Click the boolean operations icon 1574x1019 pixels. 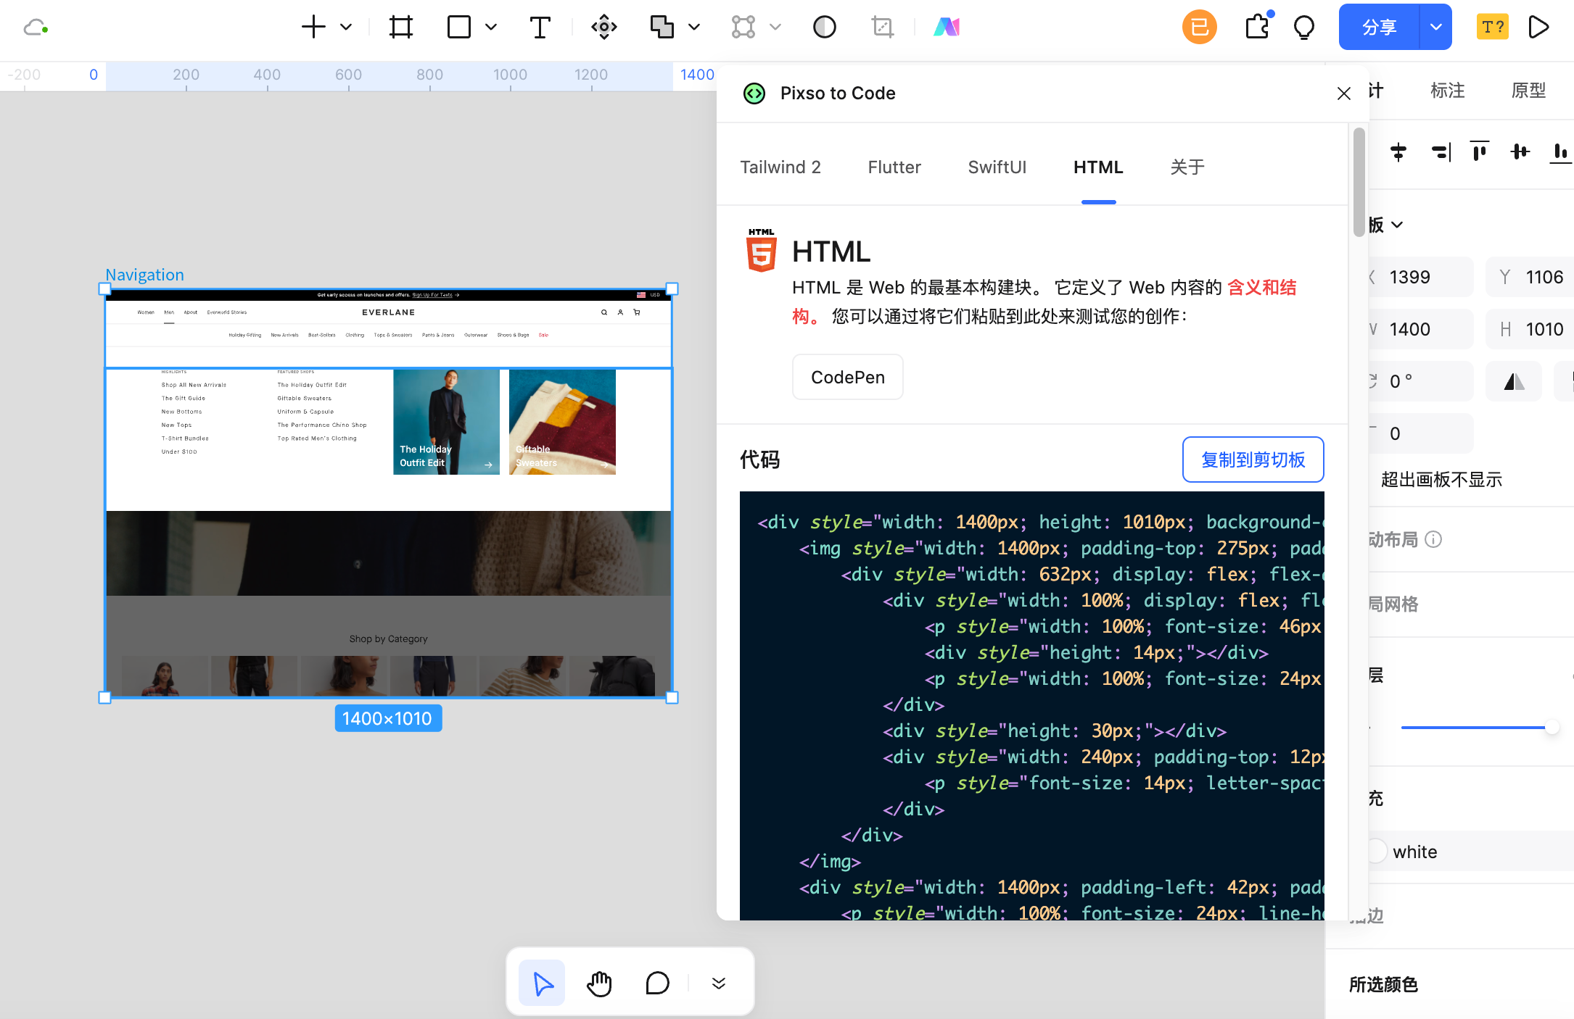point(662,27)
